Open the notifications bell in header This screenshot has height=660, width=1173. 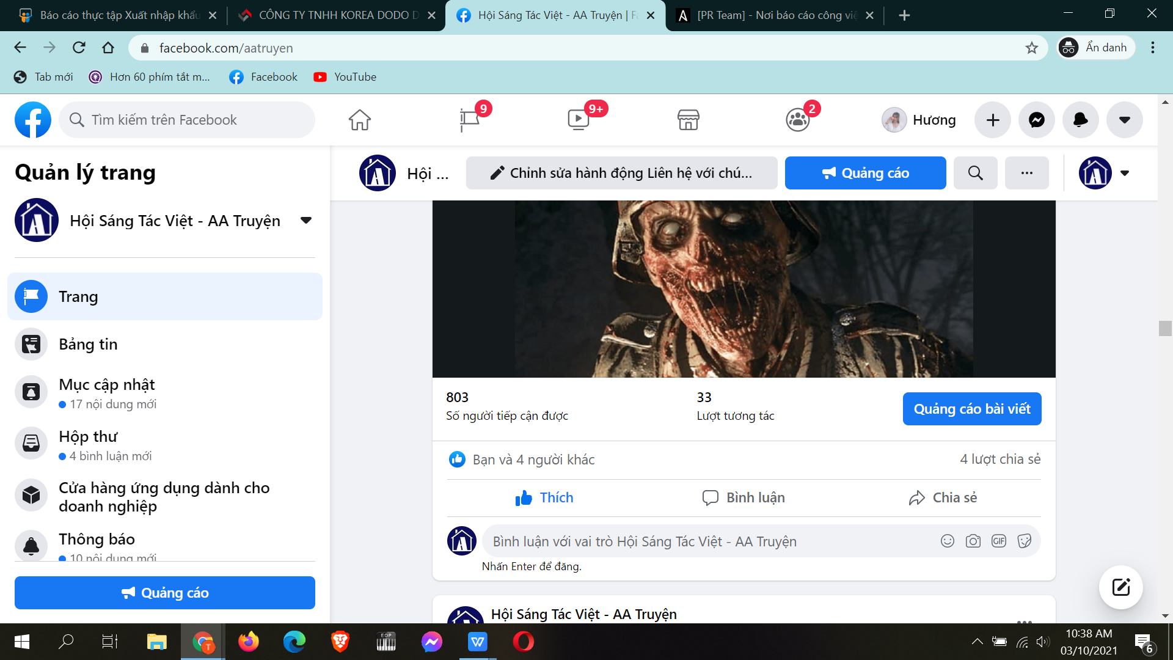(1081, 120)
